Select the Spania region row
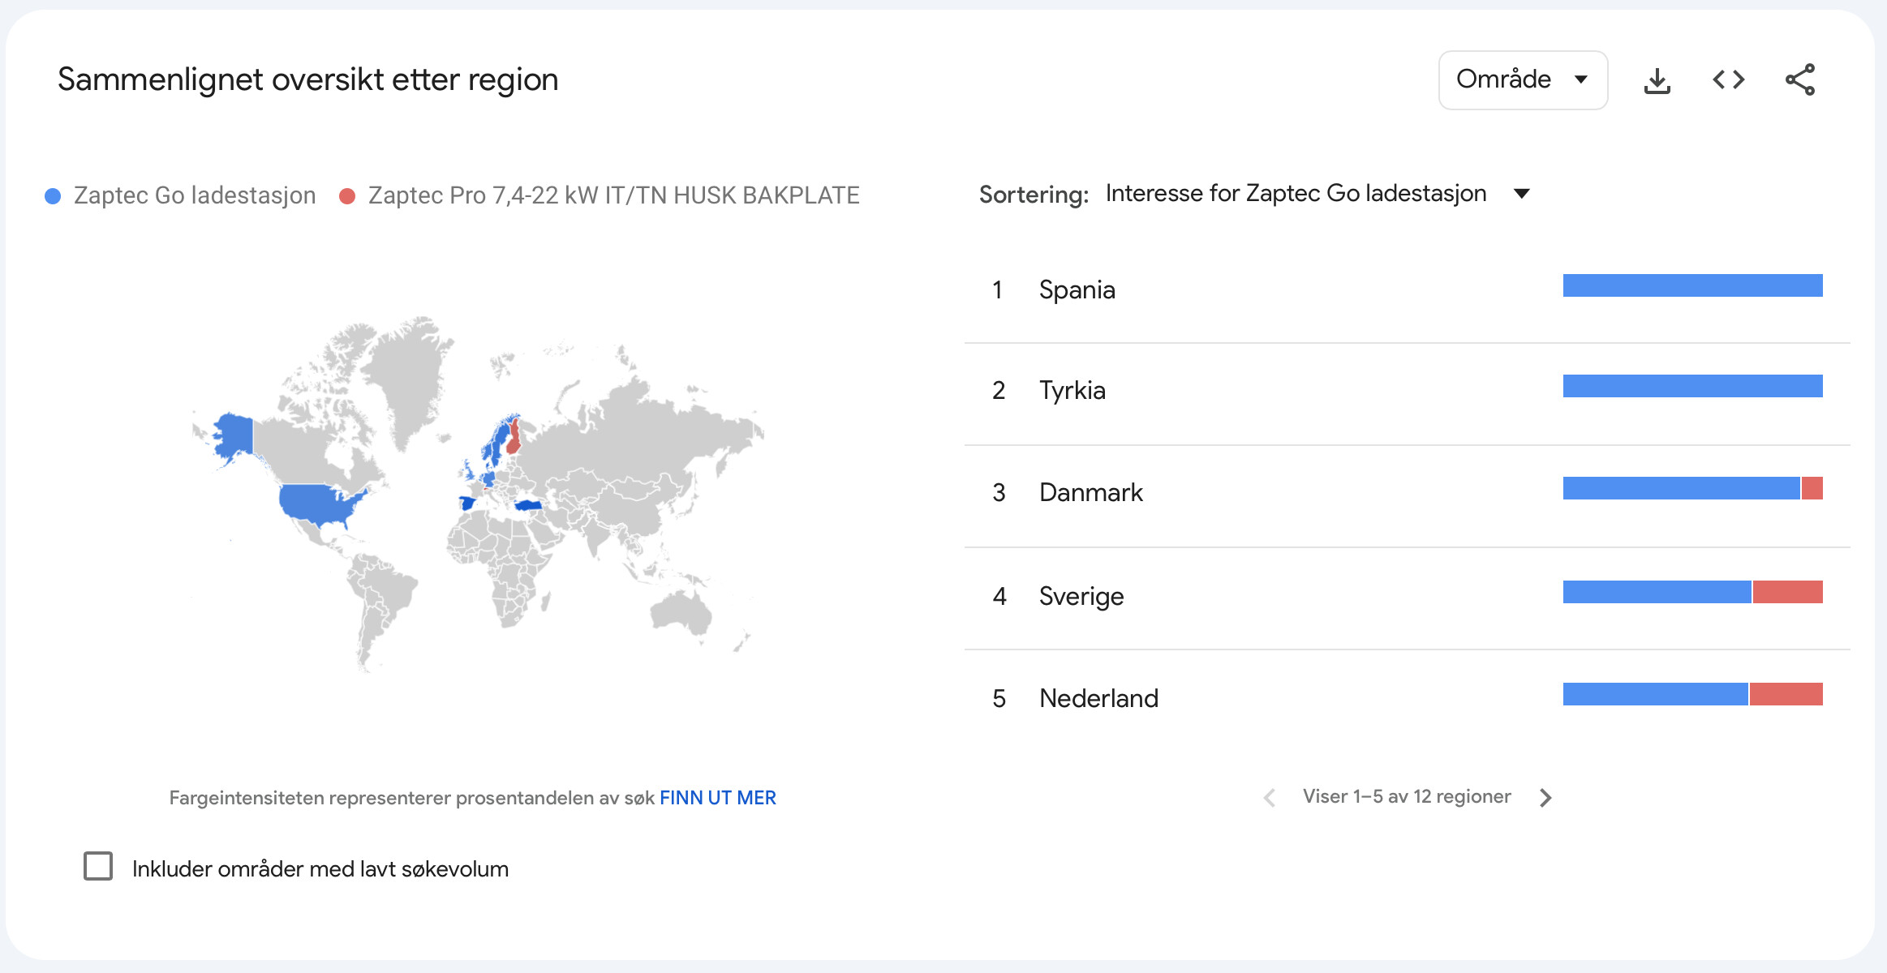The image size is (1887, 973). tap(1407, 289)
